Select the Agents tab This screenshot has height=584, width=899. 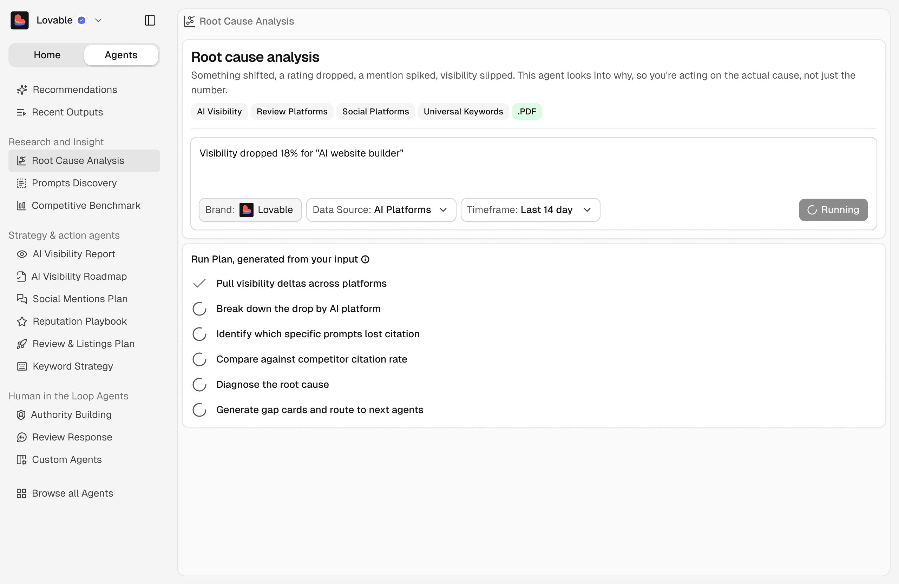pyautogui.click(x=121, y=55)
